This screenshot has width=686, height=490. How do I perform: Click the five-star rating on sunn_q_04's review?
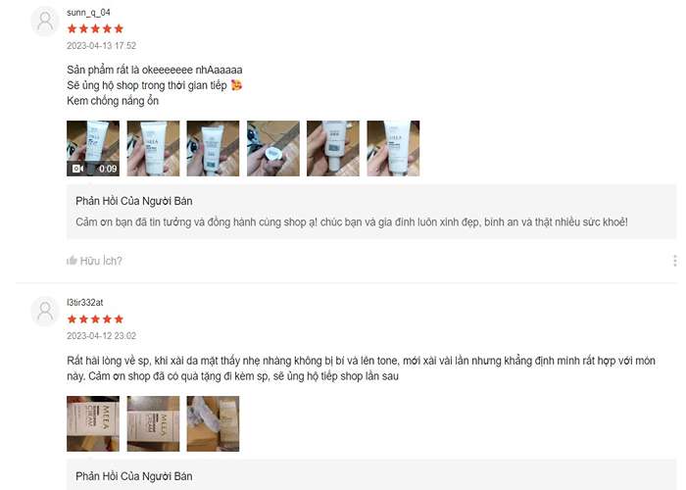point(95,28)
